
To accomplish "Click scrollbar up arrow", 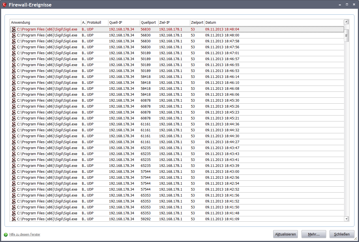I will (346, 22).
